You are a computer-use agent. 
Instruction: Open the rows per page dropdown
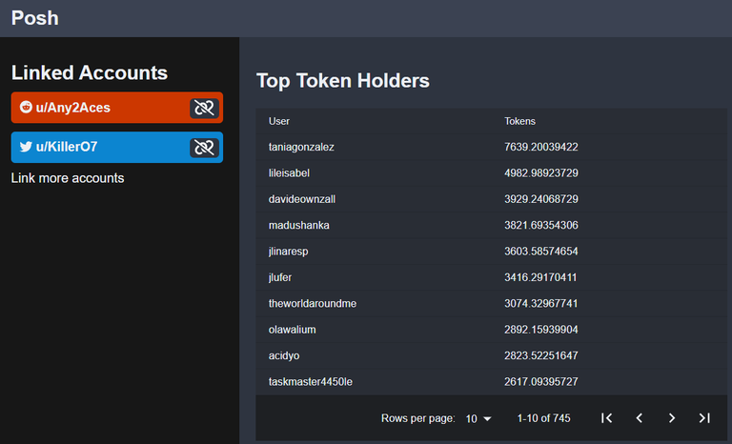[x=478, y=419]
